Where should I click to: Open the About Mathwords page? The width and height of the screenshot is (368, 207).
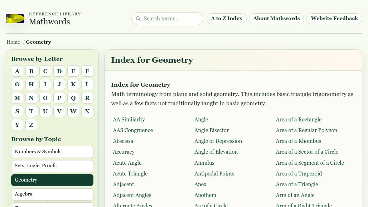(x=276, y=18)
